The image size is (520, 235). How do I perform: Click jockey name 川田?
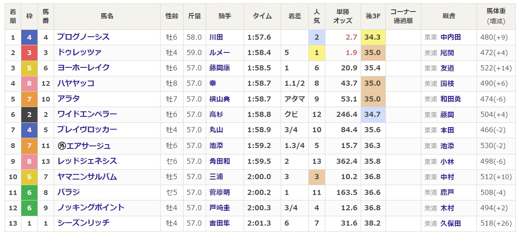tap(216, 37)
